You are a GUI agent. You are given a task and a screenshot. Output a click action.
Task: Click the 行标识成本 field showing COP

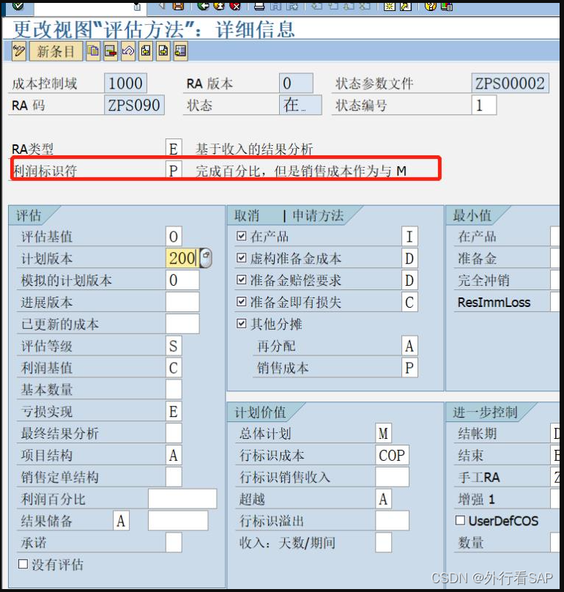(x=392, y=455)
